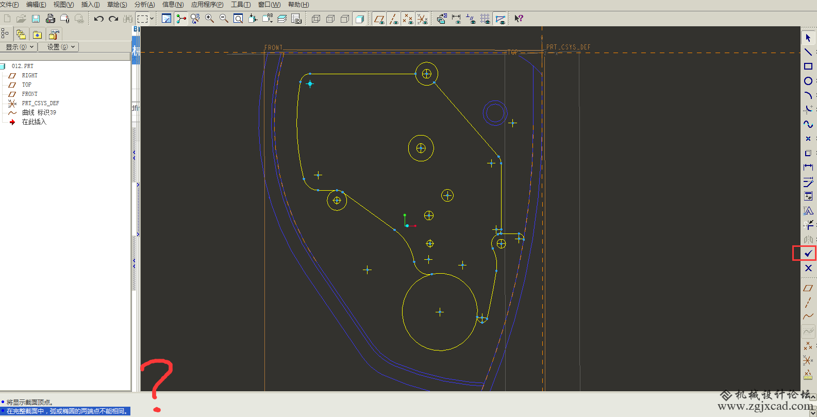Select the Arc sketch tool
Image resolution: width=817 pixels, height=417 pixels.
(x=808, y=95)
